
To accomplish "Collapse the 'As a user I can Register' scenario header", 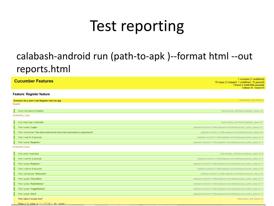I will coord(138,101).
